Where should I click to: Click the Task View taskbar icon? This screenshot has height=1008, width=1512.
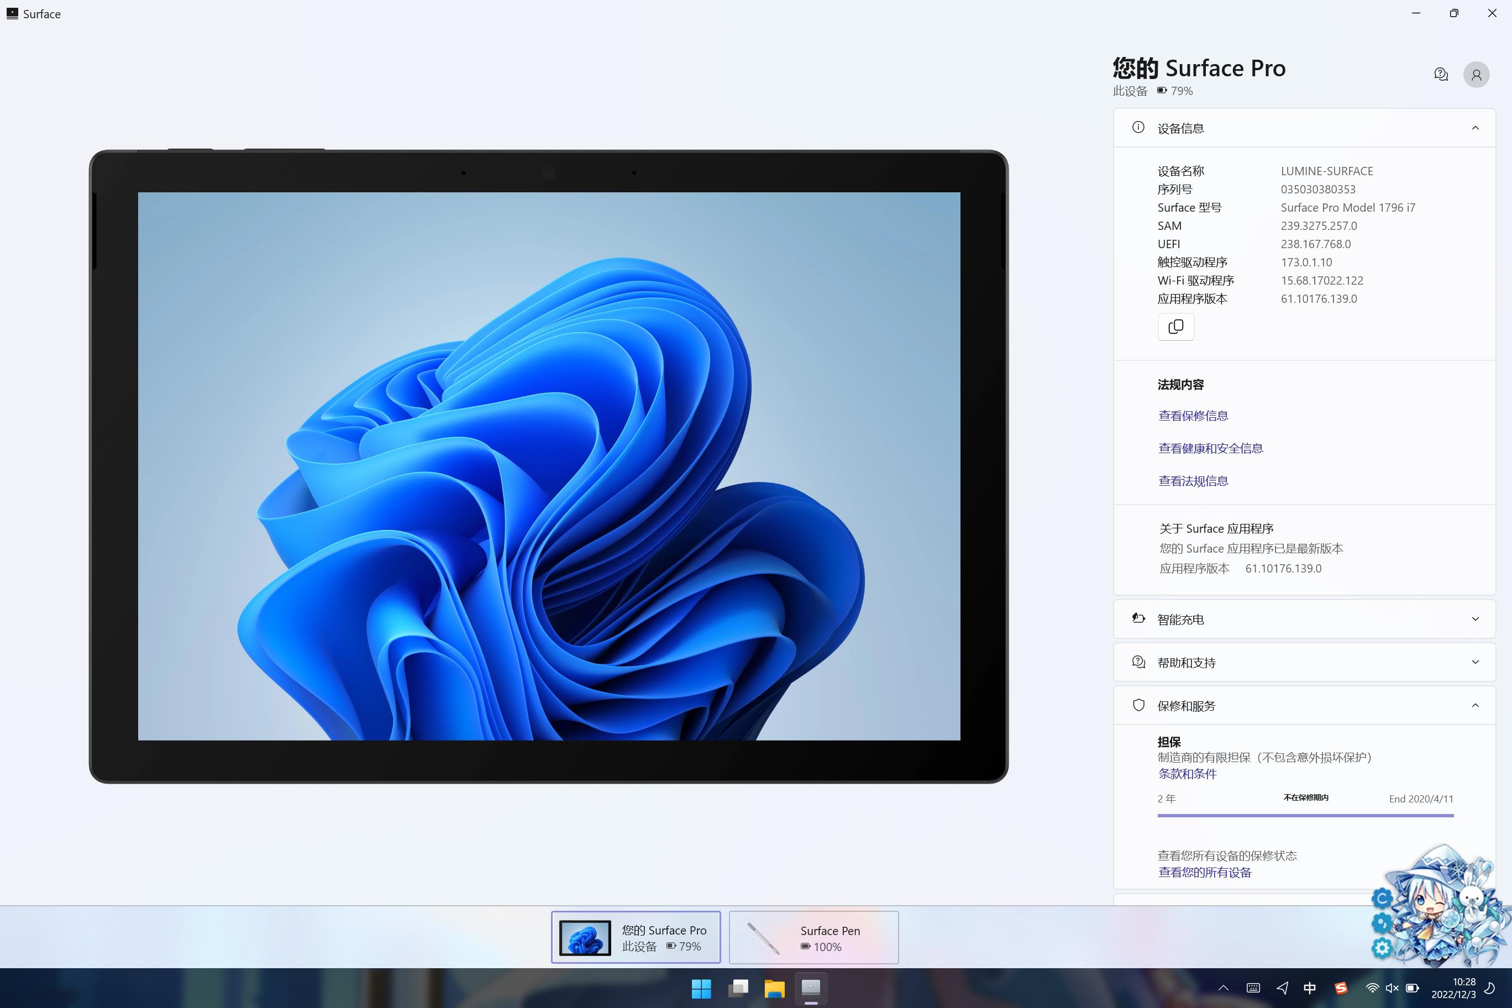pos(737,988)
